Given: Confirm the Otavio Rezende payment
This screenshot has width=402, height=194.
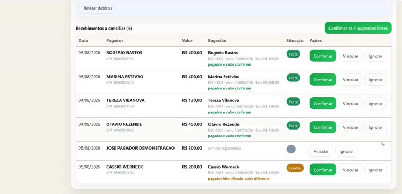Looking at the screenshot, I should coord(323,127).
